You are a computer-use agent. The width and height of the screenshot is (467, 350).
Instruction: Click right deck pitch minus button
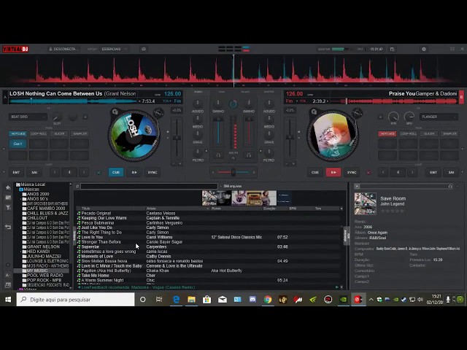pyautogui.click(x=287, y=163)
